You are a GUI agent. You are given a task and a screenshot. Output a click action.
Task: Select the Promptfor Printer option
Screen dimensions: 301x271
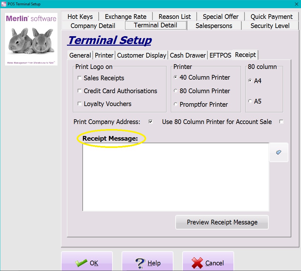(x=175, y=104)
